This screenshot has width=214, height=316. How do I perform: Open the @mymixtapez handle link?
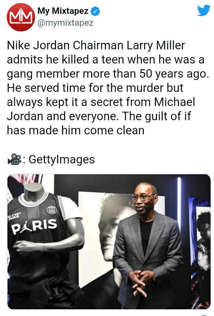tap(65, 23)
